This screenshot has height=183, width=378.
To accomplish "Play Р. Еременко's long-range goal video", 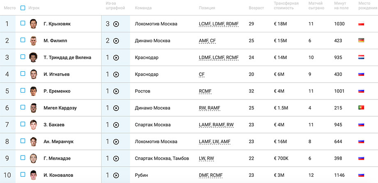I will 116,91.
